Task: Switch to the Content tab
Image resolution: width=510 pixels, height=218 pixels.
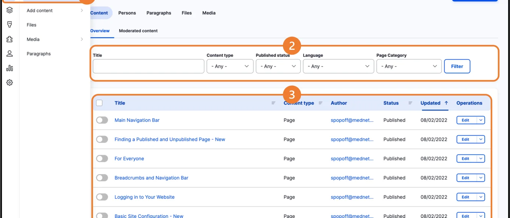Action: coord(99,13)
